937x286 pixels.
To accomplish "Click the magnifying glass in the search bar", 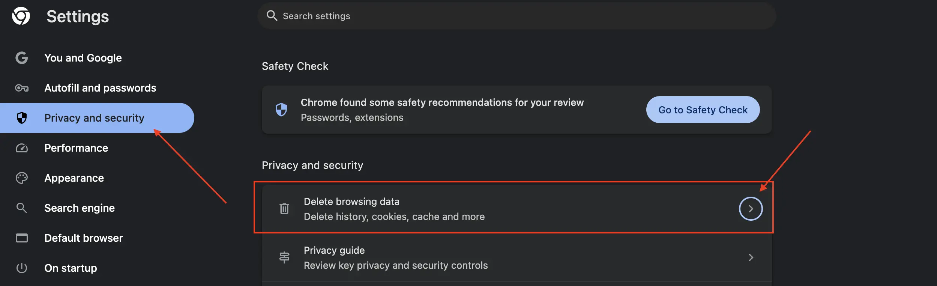I will (x=272, y=16).
